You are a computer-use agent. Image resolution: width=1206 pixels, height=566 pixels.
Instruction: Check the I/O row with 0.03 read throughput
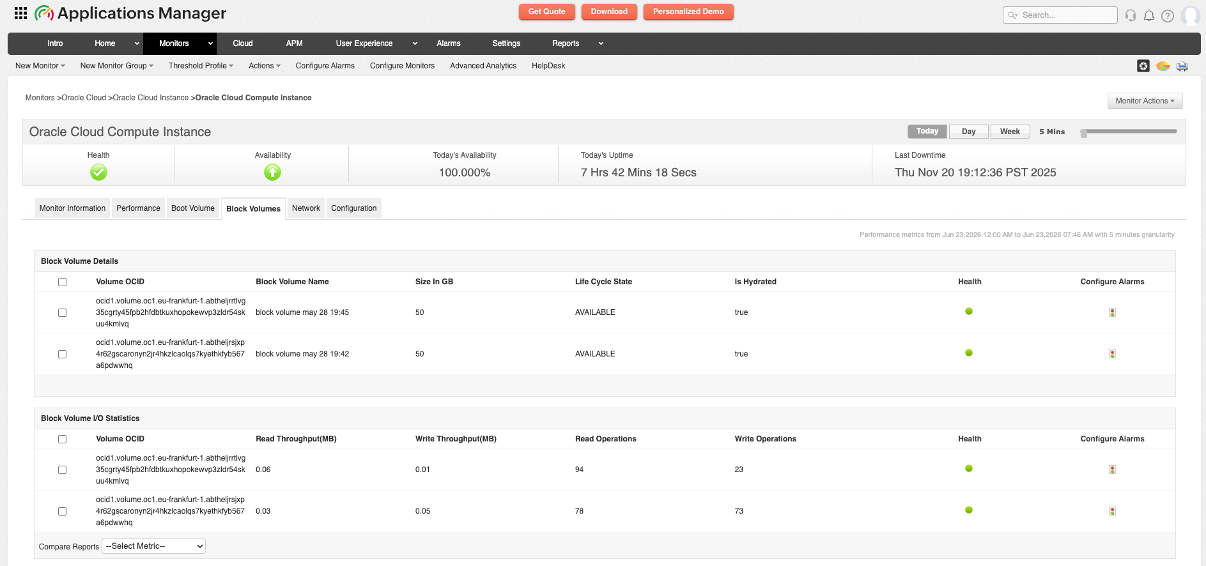pos(62,511)
